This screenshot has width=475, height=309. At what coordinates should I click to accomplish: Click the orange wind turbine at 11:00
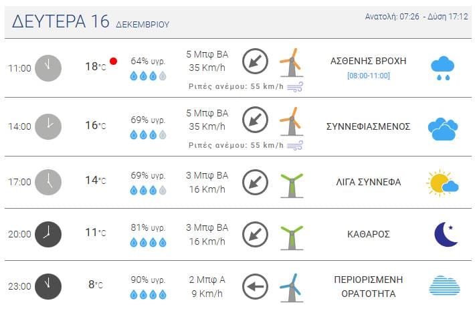click(291, 62)
